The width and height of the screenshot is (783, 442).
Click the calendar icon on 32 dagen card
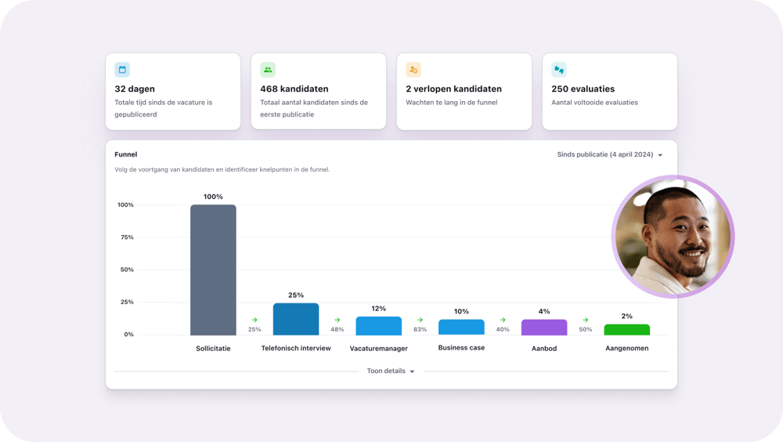click(x=122, y=69)
